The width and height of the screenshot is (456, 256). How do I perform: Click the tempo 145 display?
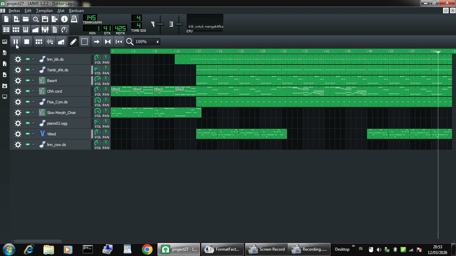click(x=90, y=18)
